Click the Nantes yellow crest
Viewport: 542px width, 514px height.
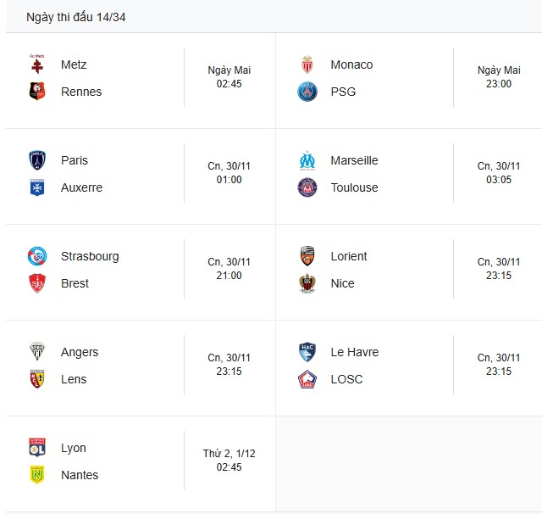pos(36,475)
